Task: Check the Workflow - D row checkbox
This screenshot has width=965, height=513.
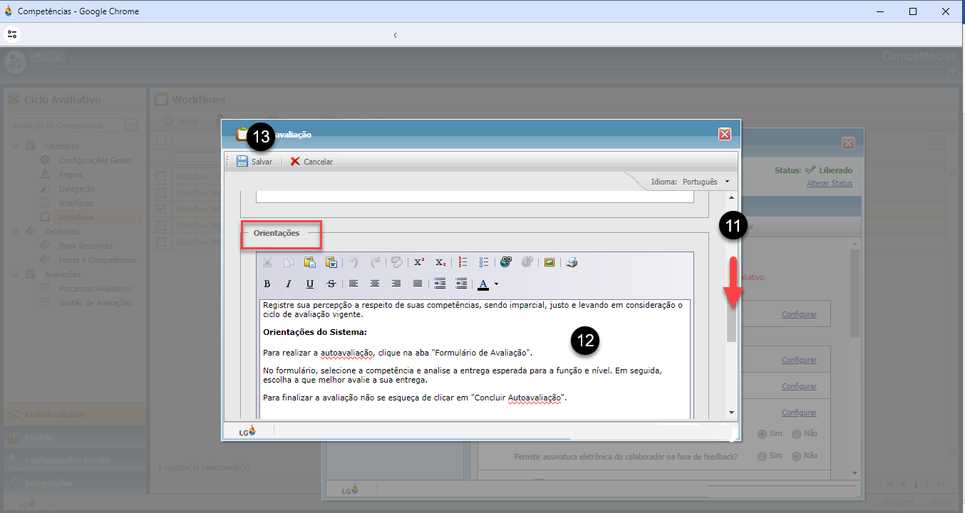Action: [x=161, y=177]
